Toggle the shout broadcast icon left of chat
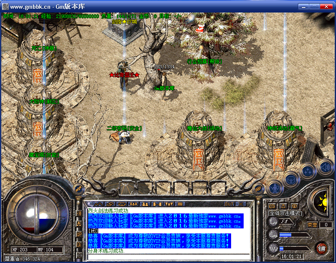Screen dimensions: 336x263 [x=79, y=213]
